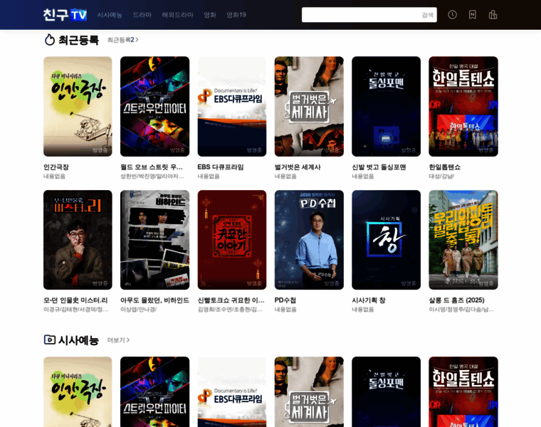This screenshot has height=427, width=541.
Task: Open the 시사예능 menu item
Action: point(110,15)
